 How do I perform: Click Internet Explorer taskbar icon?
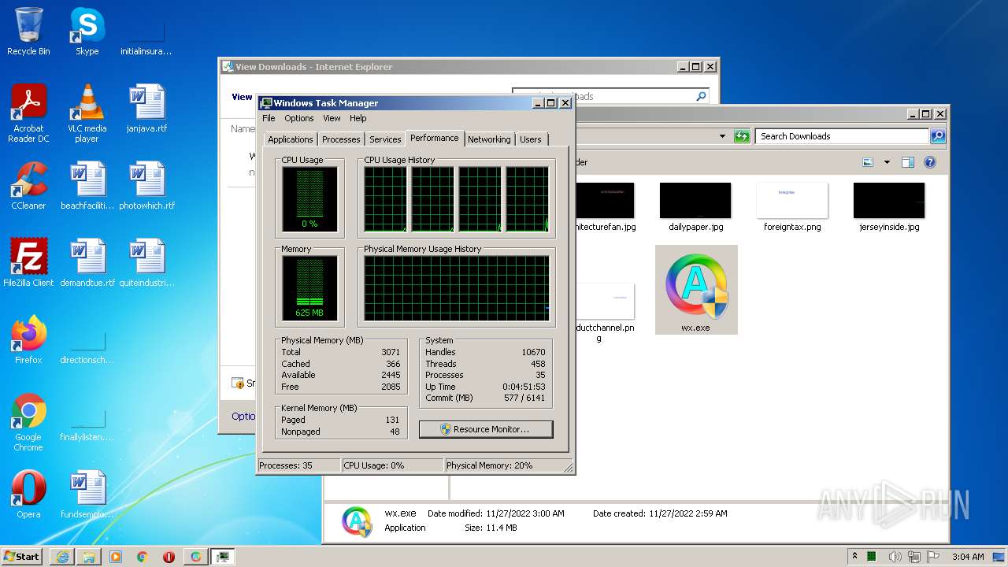point(62,557)
